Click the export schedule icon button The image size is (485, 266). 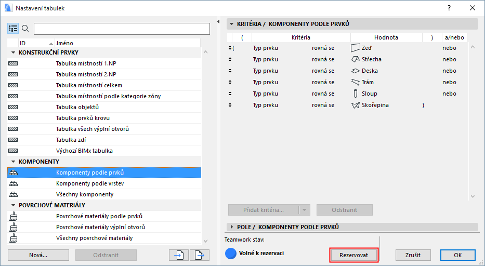(x=200, y=255)
